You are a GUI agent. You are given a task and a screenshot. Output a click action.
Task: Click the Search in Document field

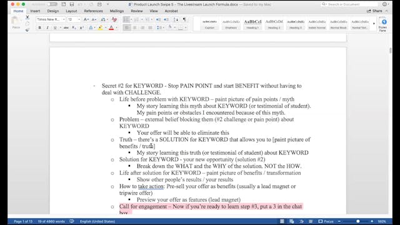pos(349,4)
